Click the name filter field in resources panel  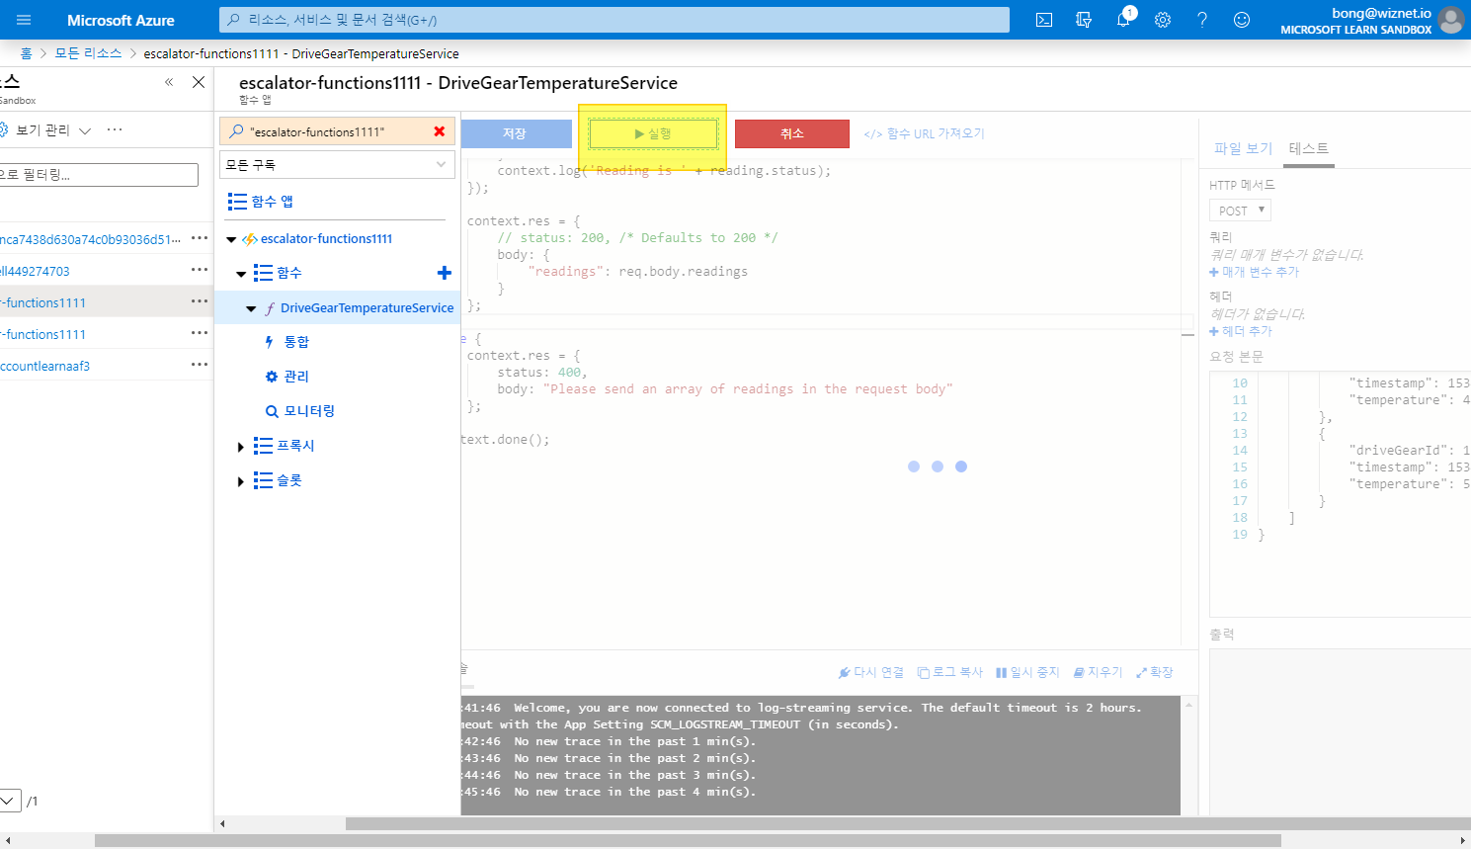pos(99,174)
